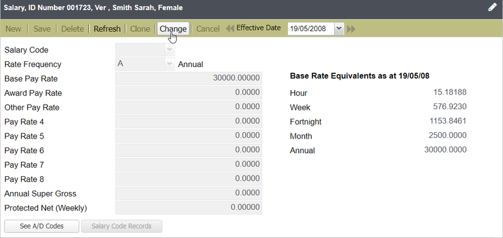
Task: Click the Pay Rate 6 field
Action: tap(189, 151)
